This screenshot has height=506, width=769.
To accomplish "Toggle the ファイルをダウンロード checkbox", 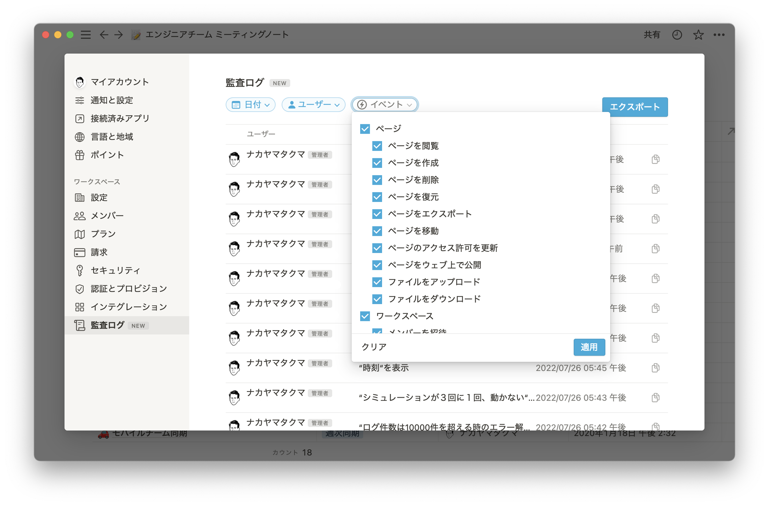I will [x=377, y=299].
